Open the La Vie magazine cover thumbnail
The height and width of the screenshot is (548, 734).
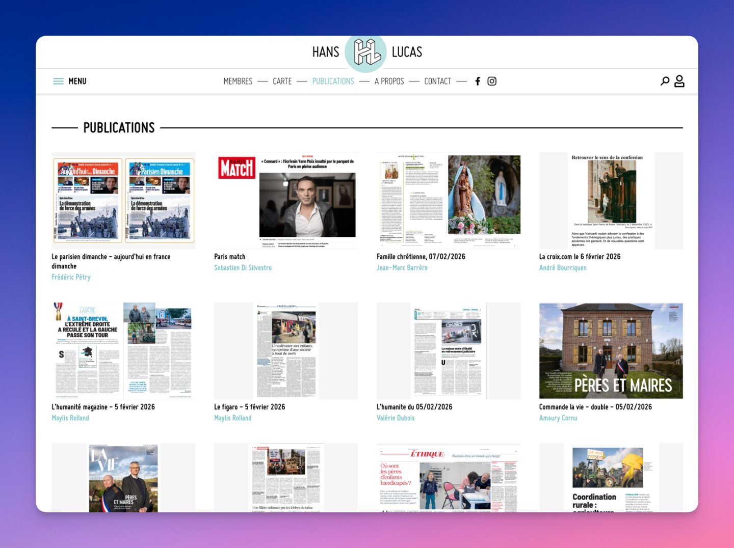point(123,478)
